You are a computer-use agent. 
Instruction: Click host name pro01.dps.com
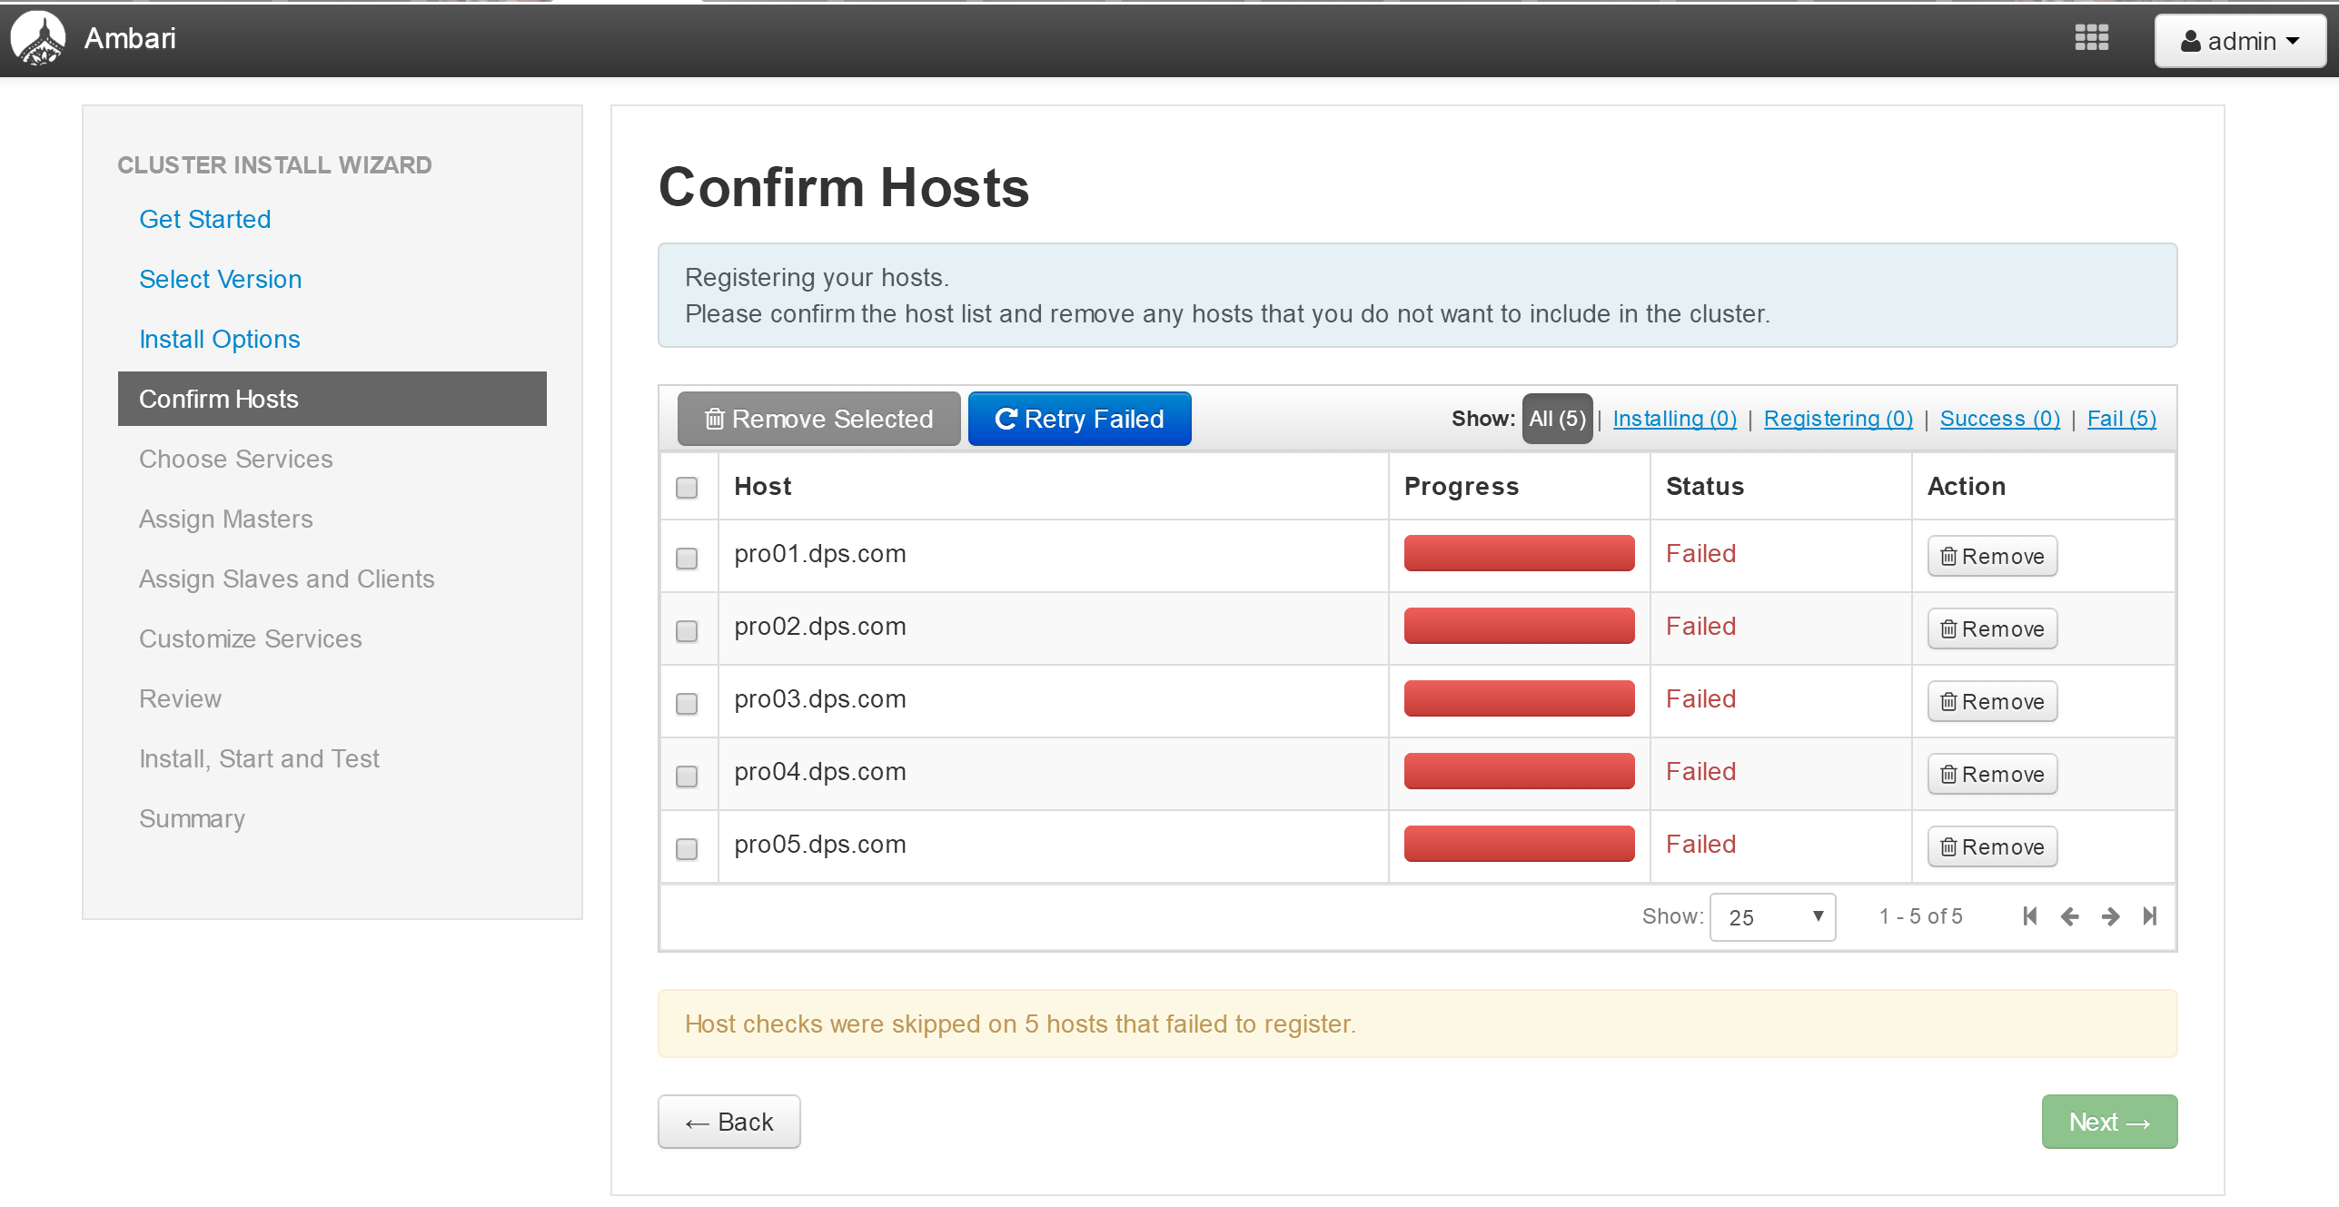(820, 553)
